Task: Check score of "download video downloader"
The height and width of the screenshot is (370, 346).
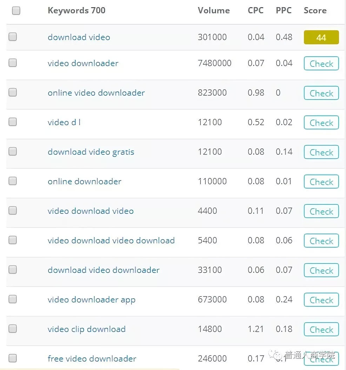Action: (x=321, y=270)
